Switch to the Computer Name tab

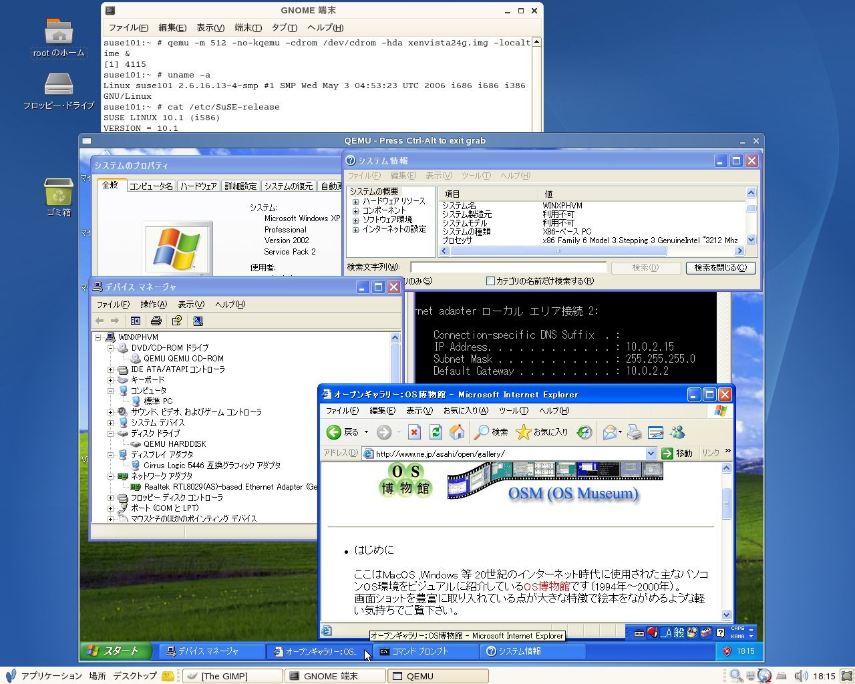151,186
